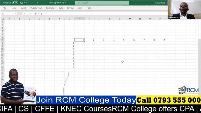Open the Page Layout tab
This screenshot has width=201, height=113.
tap(36, 8)
